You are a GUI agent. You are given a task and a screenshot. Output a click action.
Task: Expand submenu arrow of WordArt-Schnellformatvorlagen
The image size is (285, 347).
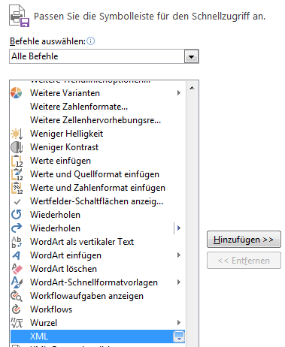click(x=179, y=282)
